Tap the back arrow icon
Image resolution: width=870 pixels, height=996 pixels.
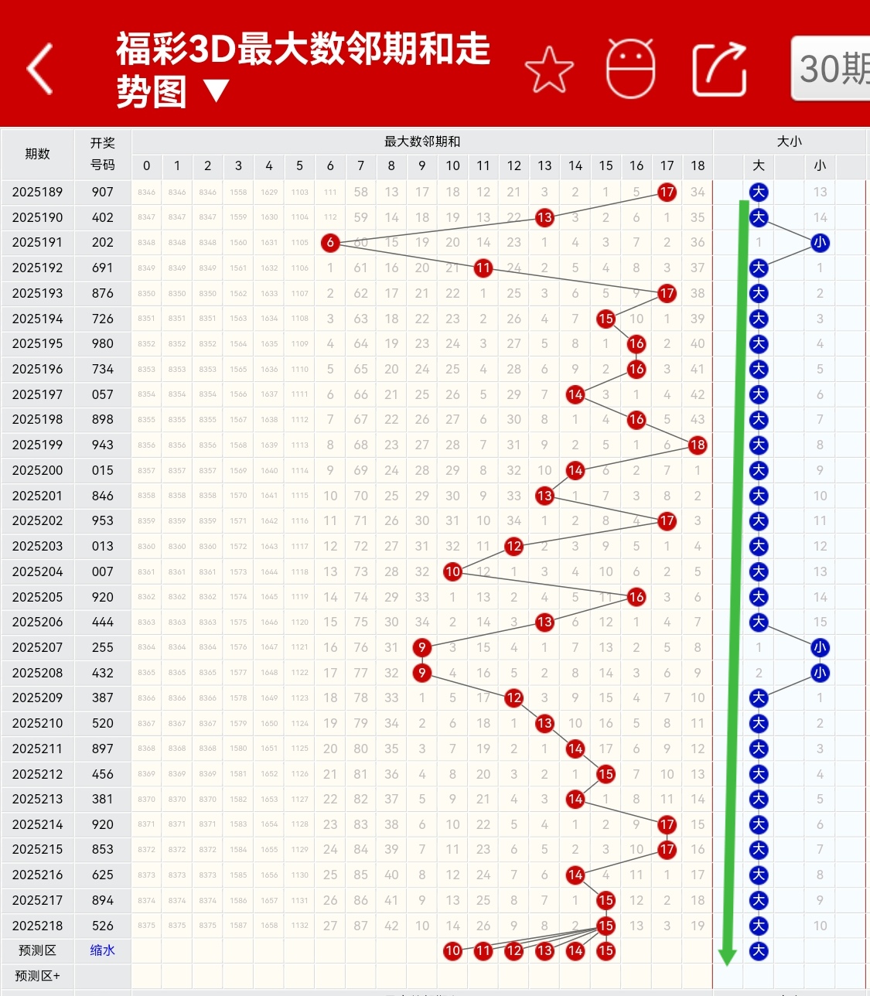[x=40, y=69]
